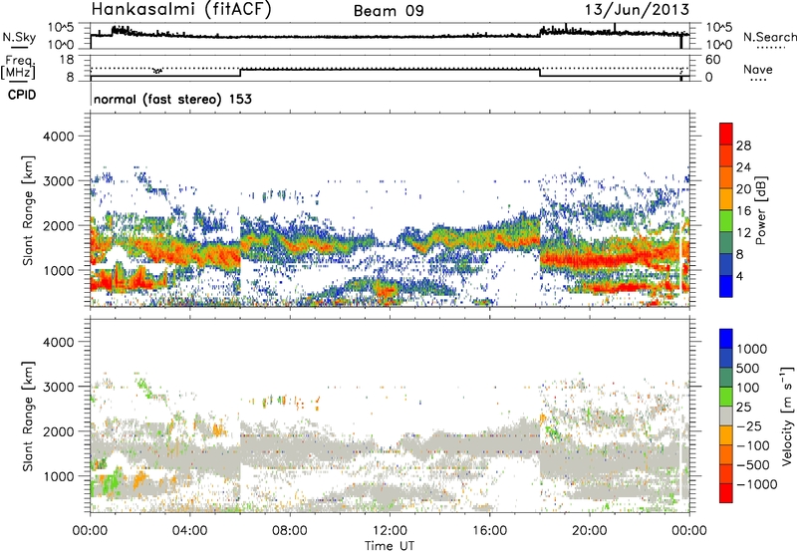Viewport: 797px width, 552px height.
Task: Click the frequency step-up at 06:00 UT
Action: coord(240,73)
